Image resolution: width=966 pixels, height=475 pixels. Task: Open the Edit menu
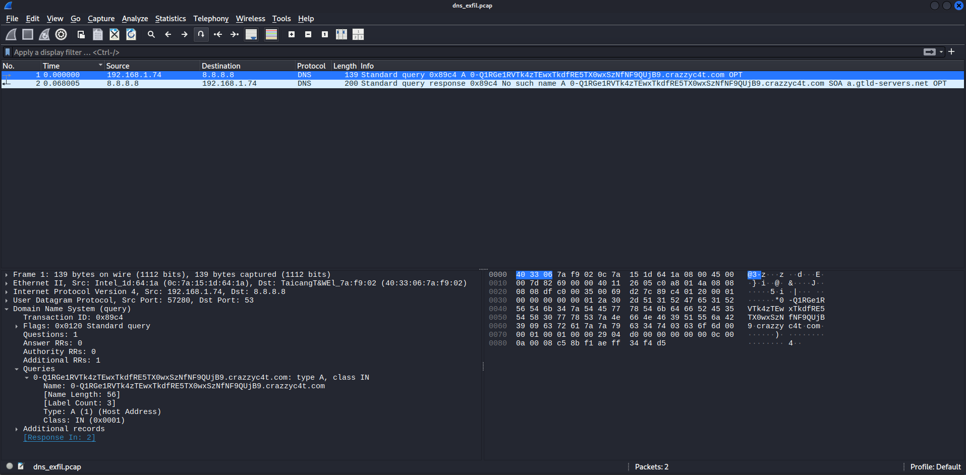33,19
